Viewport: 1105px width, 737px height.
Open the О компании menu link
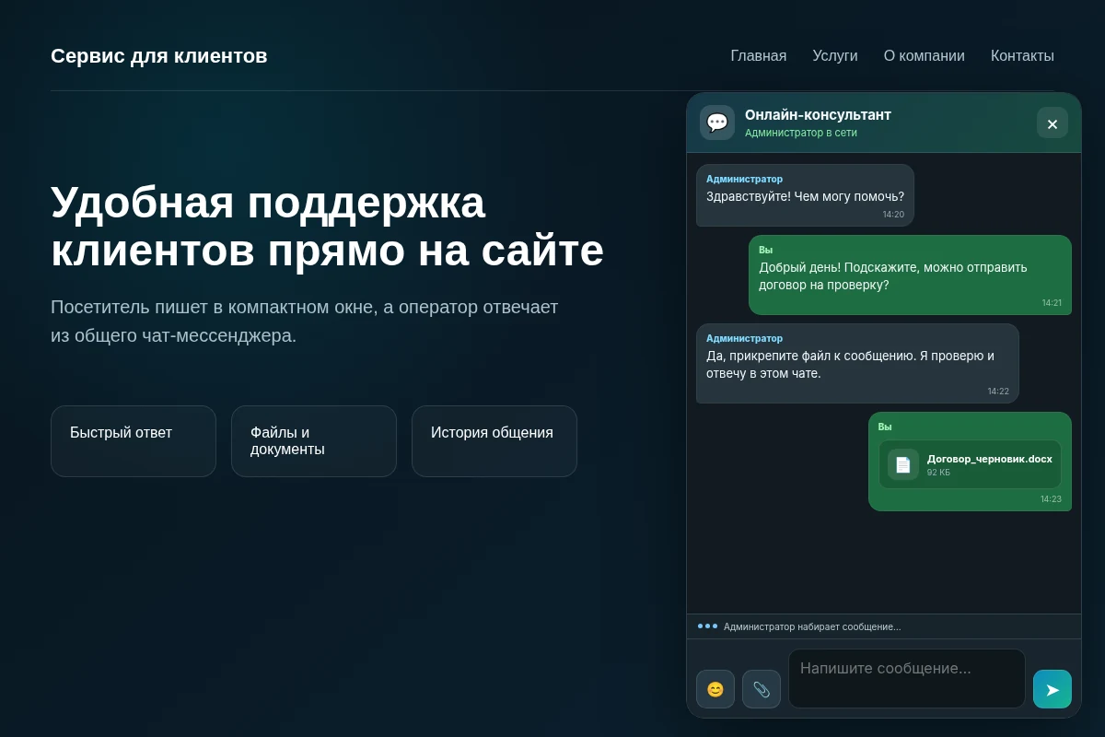925,56
